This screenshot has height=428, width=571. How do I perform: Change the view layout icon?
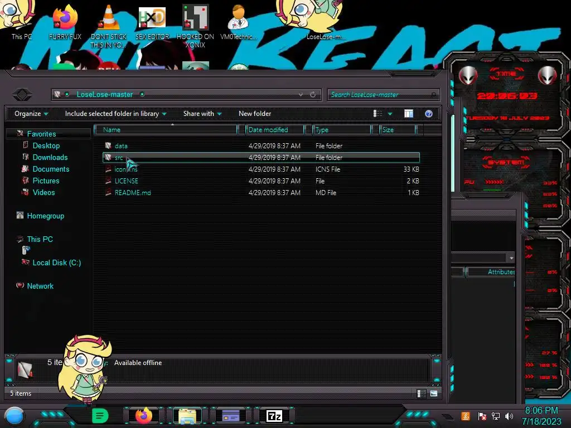pyautogui.click(x=378, y=114)
